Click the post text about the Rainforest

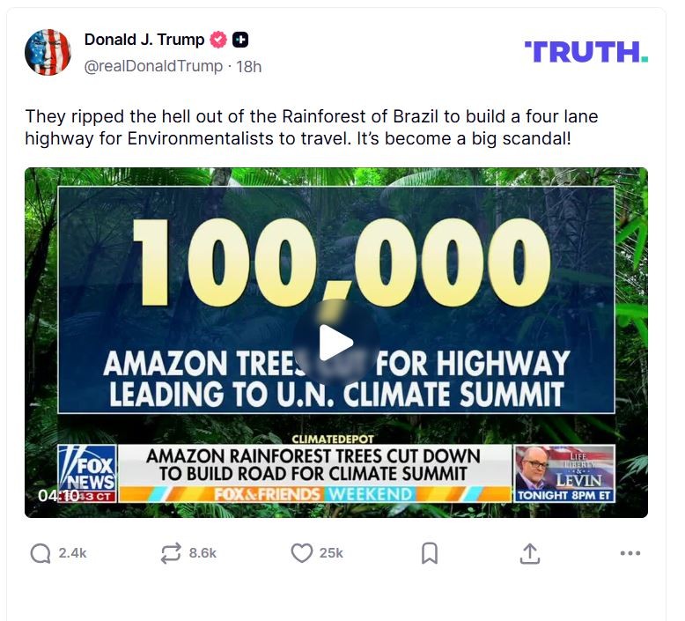coord(311,128)
